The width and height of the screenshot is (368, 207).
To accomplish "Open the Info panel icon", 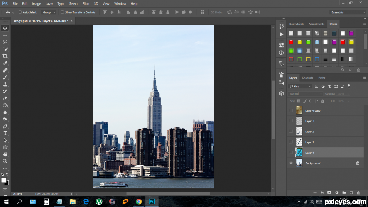I will point(281,53).
